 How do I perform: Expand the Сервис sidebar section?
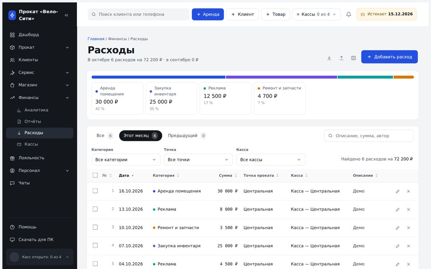click(40, 72)
